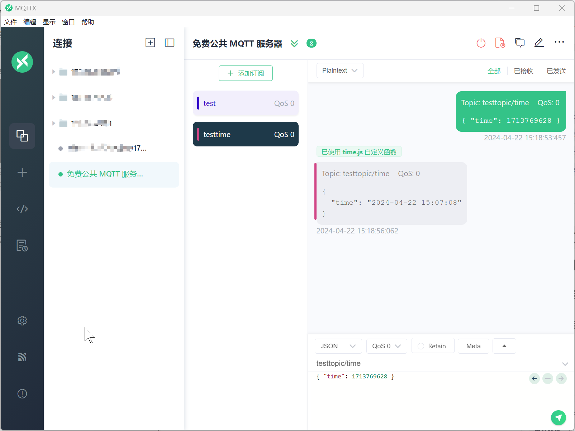This screenshot has height=431, width=575.
Task: Click the 连接 panel heading
Action: coord(63,43)
